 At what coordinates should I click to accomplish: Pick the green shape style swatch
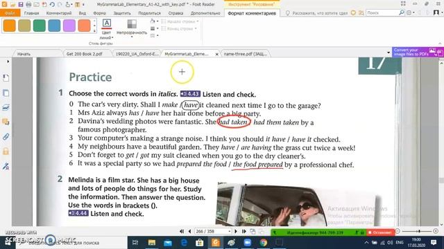click(x=40, y=26)
